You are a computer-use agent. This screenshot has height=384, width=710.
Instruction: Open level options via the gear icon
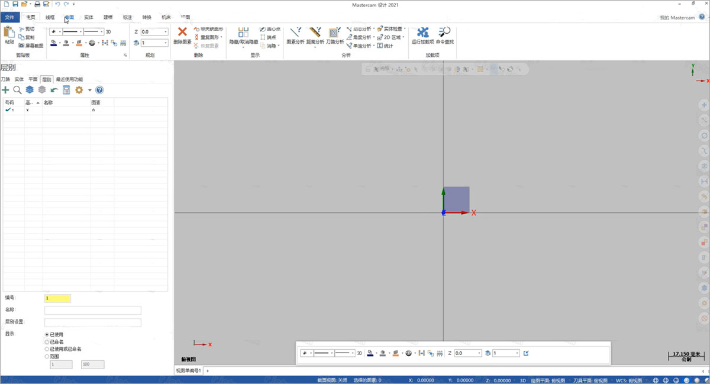[x=78, y=90]
